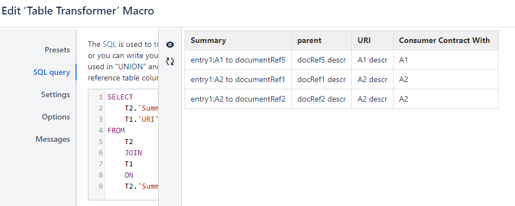Place cursor on the FROM line in editor
This screenshot has width=515, height=206.
pos(116,131)
